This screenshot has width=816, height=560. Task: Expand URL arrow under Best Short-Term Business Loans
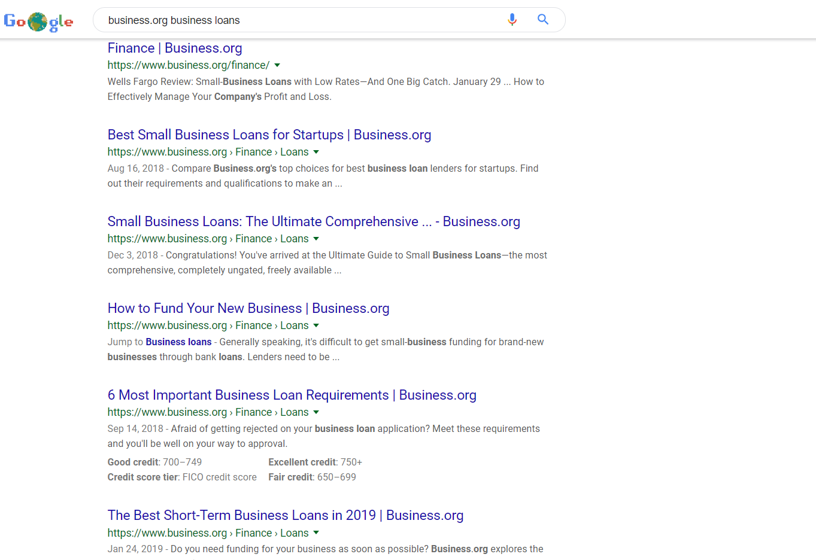pyautogui.click(x=316, y=533)
